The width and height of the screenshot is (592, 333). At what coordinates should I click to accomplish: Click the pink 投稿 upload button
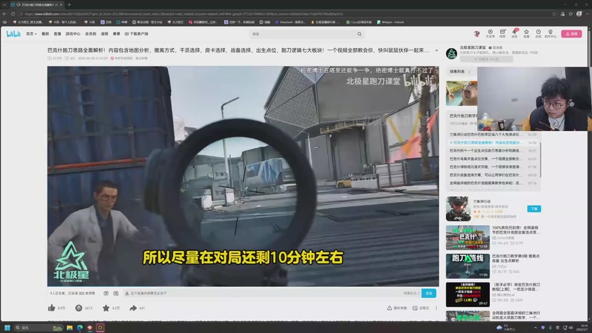tap(571, 34)
